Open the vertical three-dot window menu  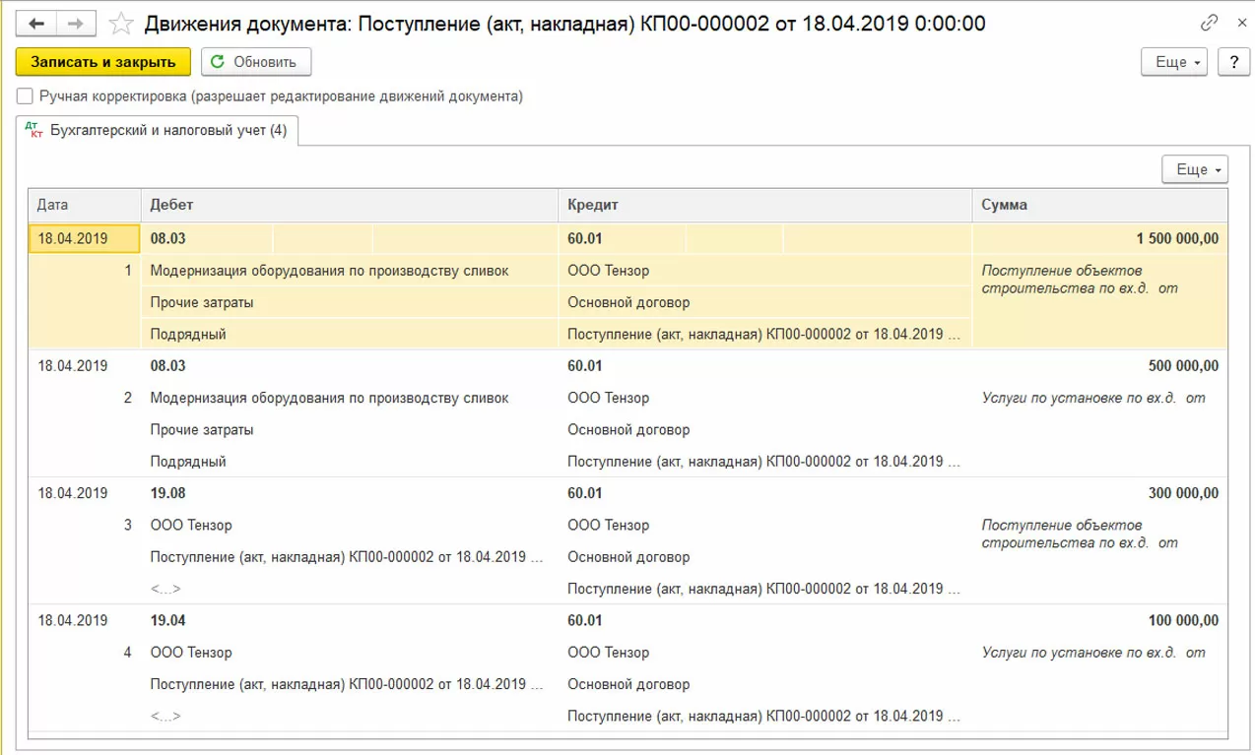pyautogui.click(x=1236, y=23)
